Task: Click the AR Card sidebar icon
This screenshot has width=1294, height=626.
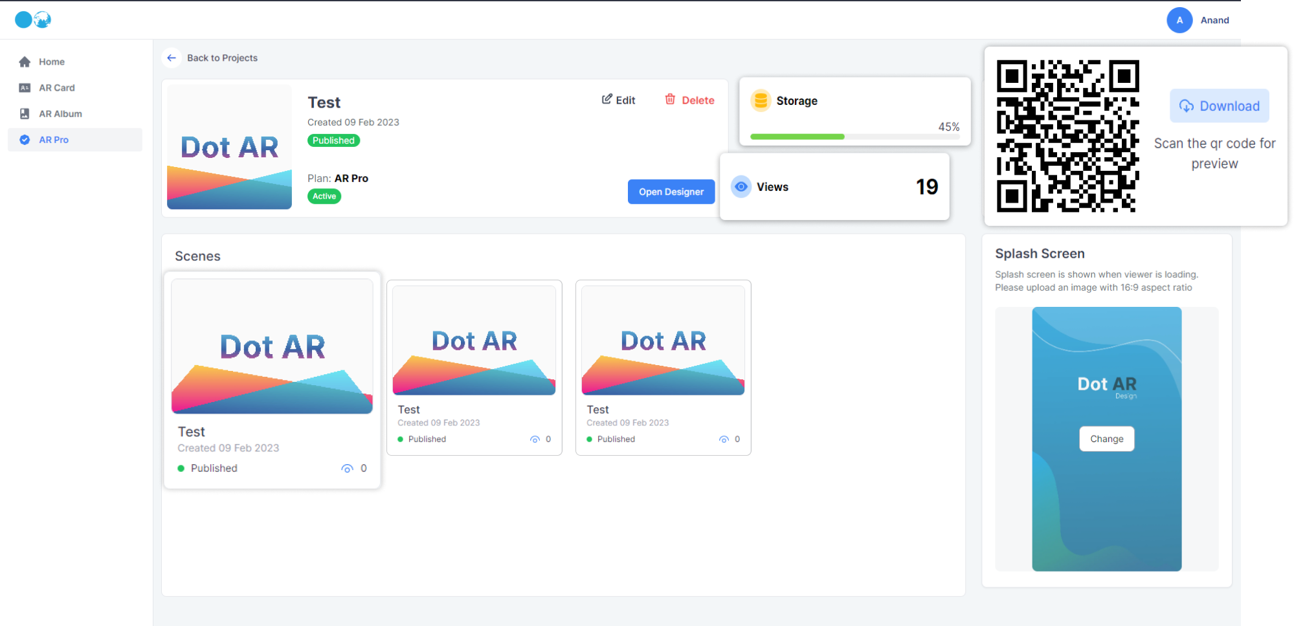Action: [x=25, y=87]
